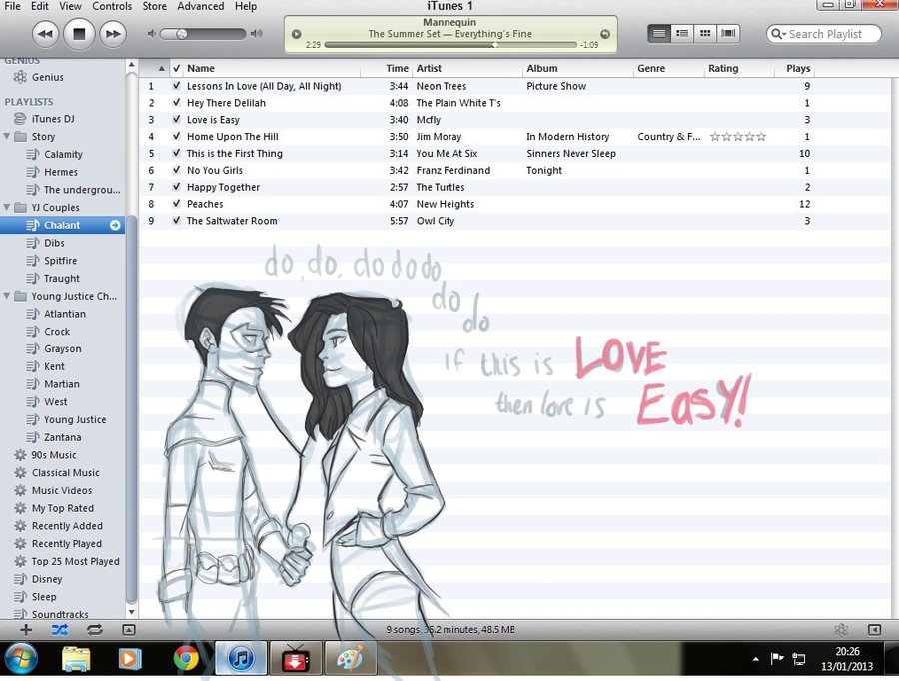Screen dimensions: 899x681
Task: Open the File menu
Action: (x=12, y=6)
